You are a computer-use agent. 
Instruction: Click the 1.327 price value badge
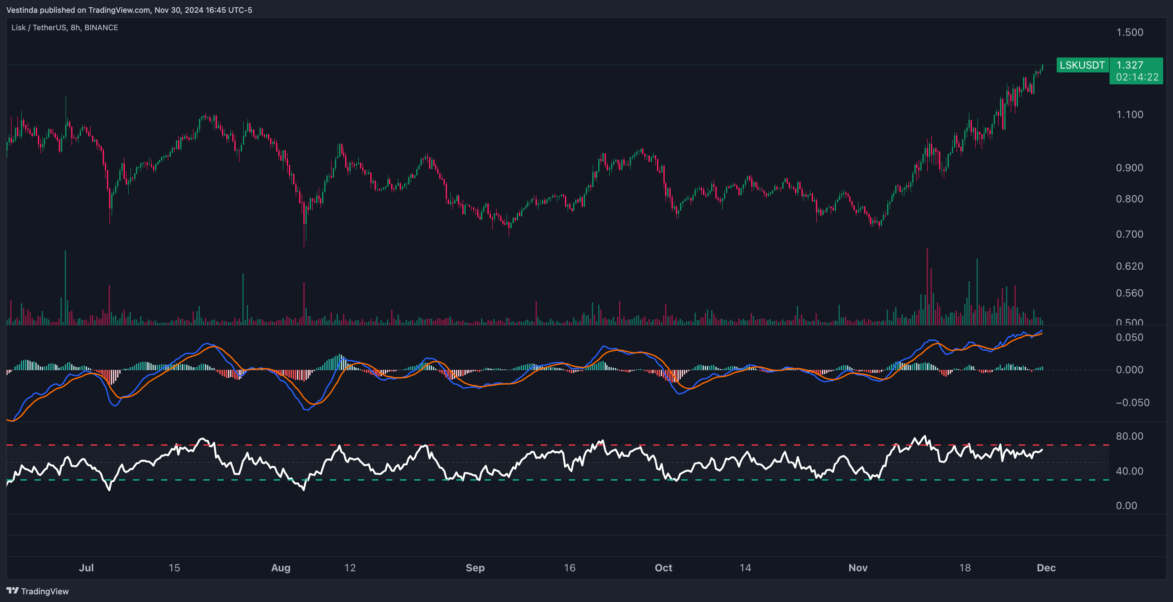pyautogui.click(x=1129, y=66)
